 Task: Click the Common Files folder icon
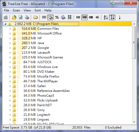click(14, 29)
